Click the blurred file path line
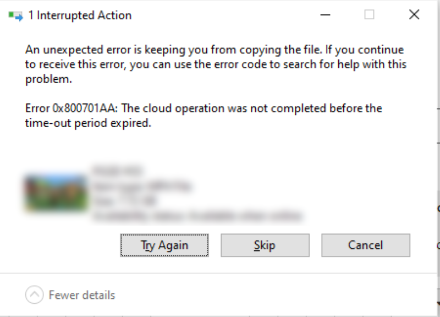Screen dimensions: 440x317 pos(198,216)
